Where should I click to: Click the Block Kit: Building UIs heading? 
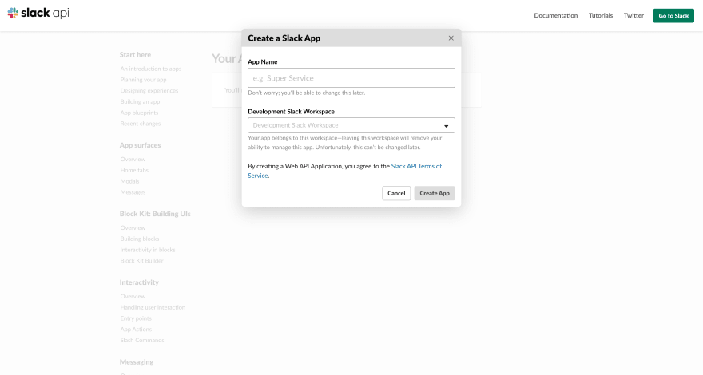click(155, 214)
